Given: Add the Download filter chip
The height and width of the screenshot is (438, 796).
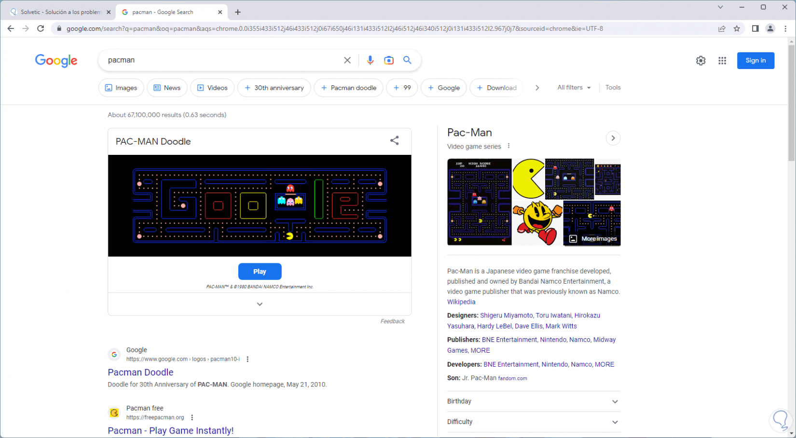Looking at the screenshot, I should point(496,88).
